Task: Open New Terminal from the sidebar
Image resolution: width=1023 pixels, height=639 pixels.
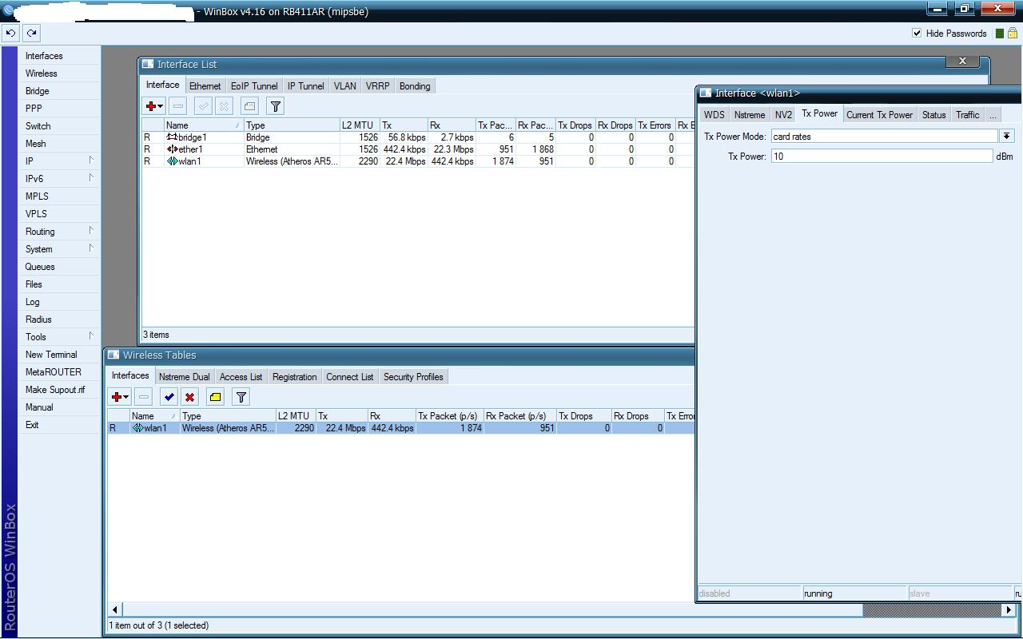Action: [51, 355]
